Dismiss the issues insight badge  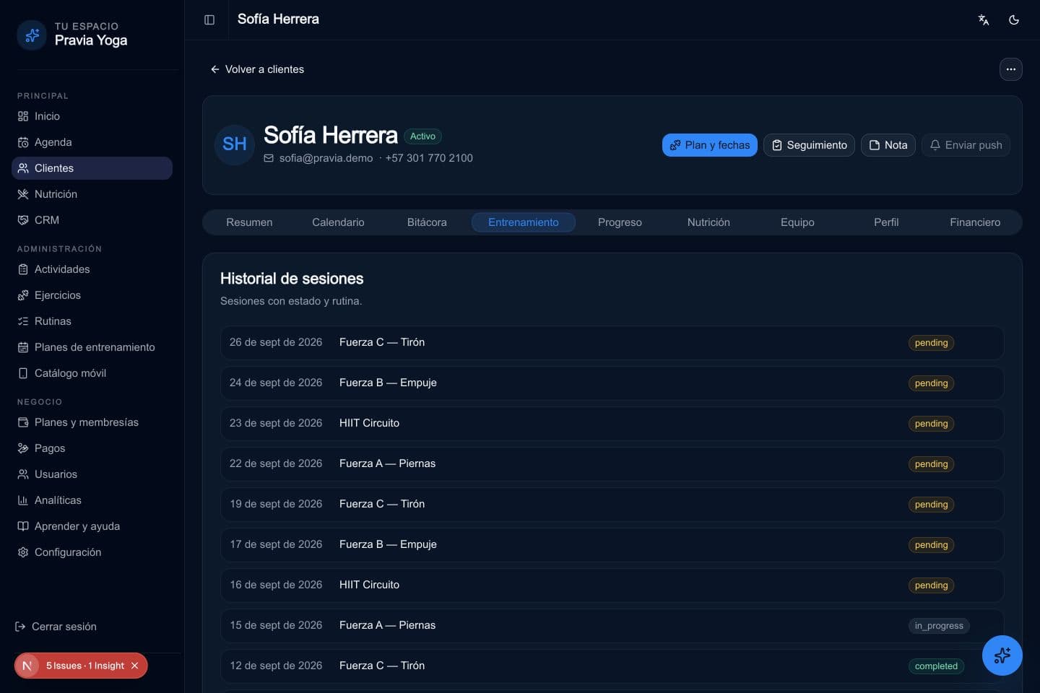[x=134, y=666]
